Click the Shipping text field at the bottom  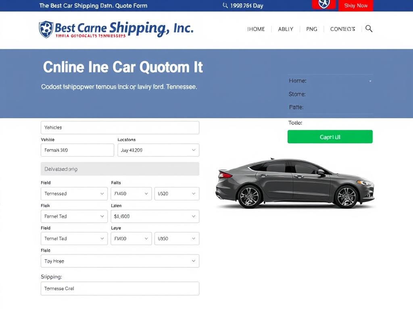coord(119,288)
